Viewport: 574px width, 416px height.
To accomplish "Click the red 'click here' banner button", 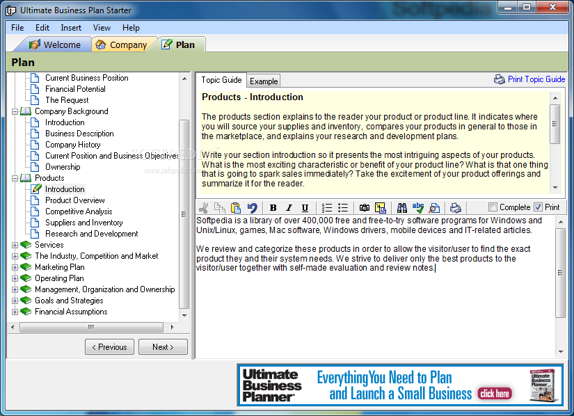I will point(495,393).
